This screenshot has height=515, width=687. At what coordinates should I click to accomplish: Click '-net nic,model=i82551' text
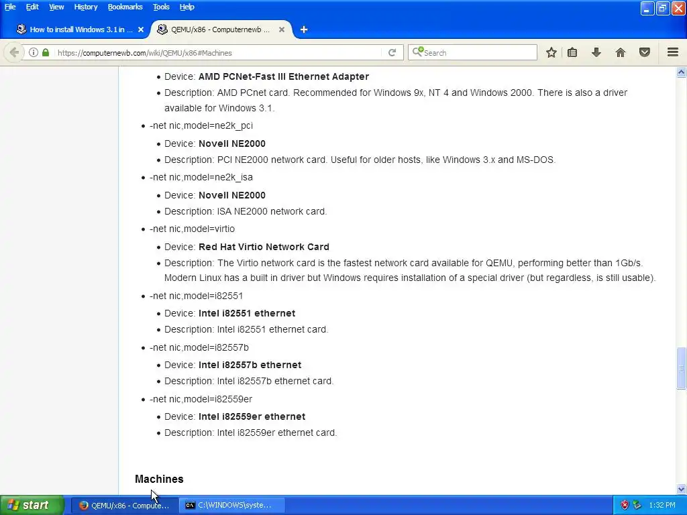[196, 296]
